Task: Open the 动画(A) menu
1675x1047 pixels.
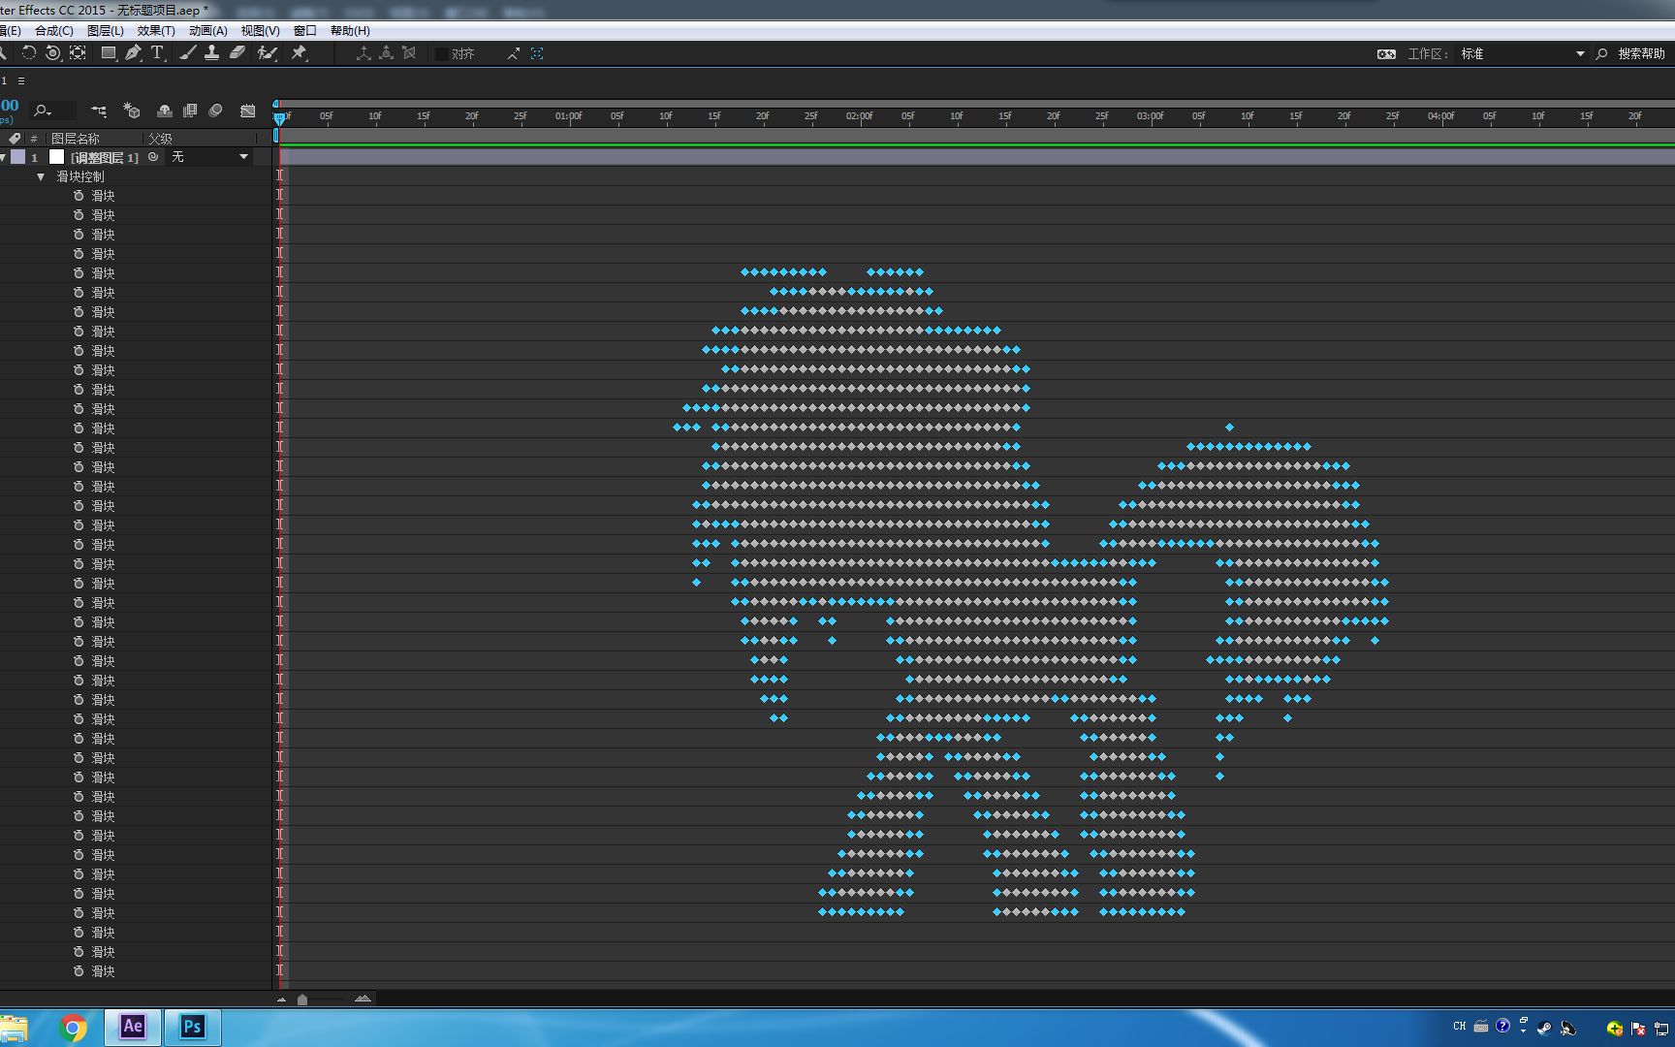Action: 207,31
